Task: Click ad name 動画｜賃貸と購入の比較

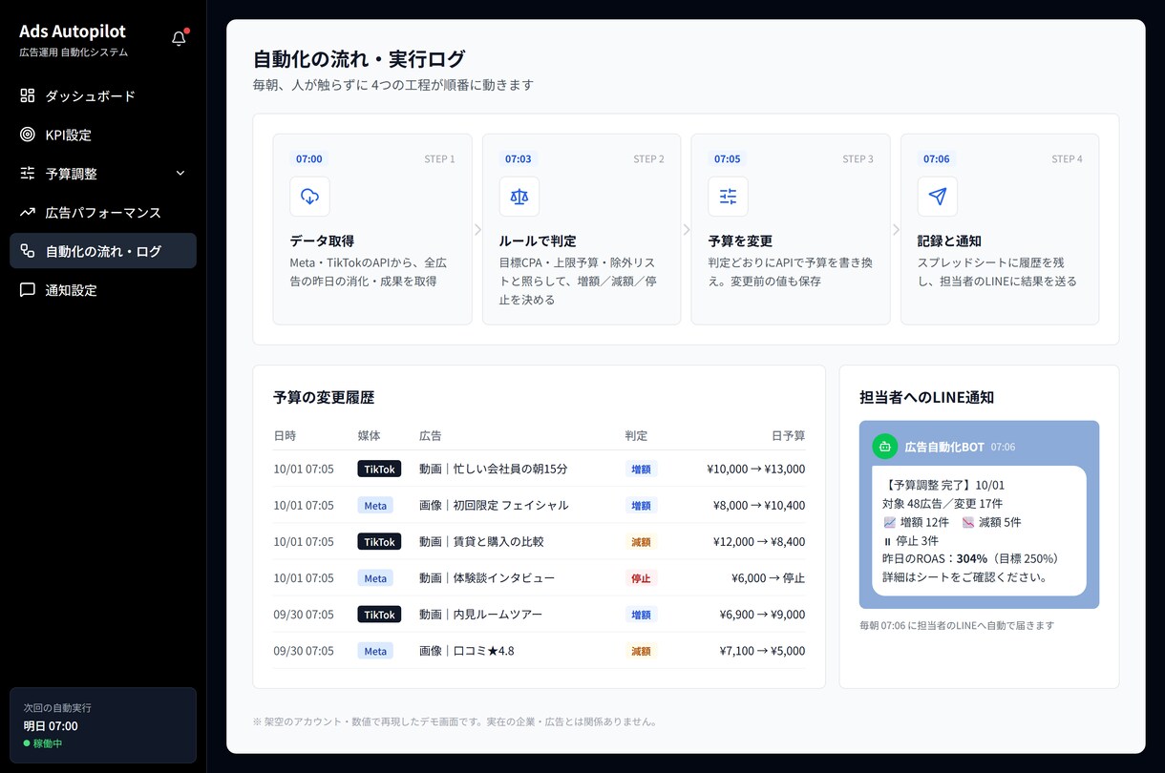Action: click(x=481, y=541)
